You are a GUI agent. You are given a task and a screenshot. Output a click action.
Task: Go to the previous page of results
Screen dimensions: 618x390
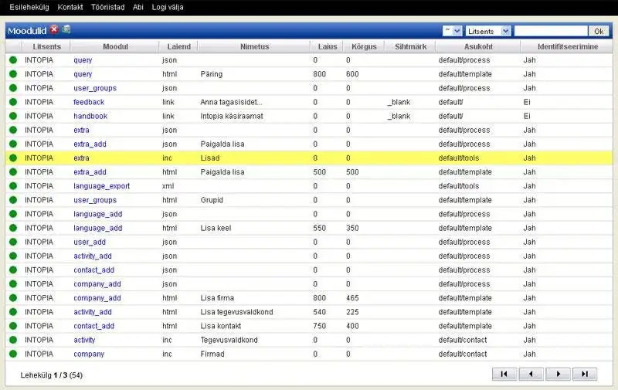(531, 374)
